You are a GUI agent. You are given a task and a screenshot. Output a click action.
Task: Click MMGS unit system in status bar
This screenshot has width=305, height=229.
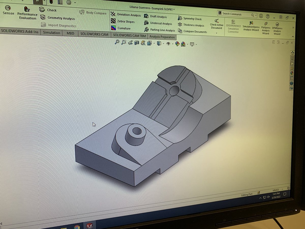276,190
